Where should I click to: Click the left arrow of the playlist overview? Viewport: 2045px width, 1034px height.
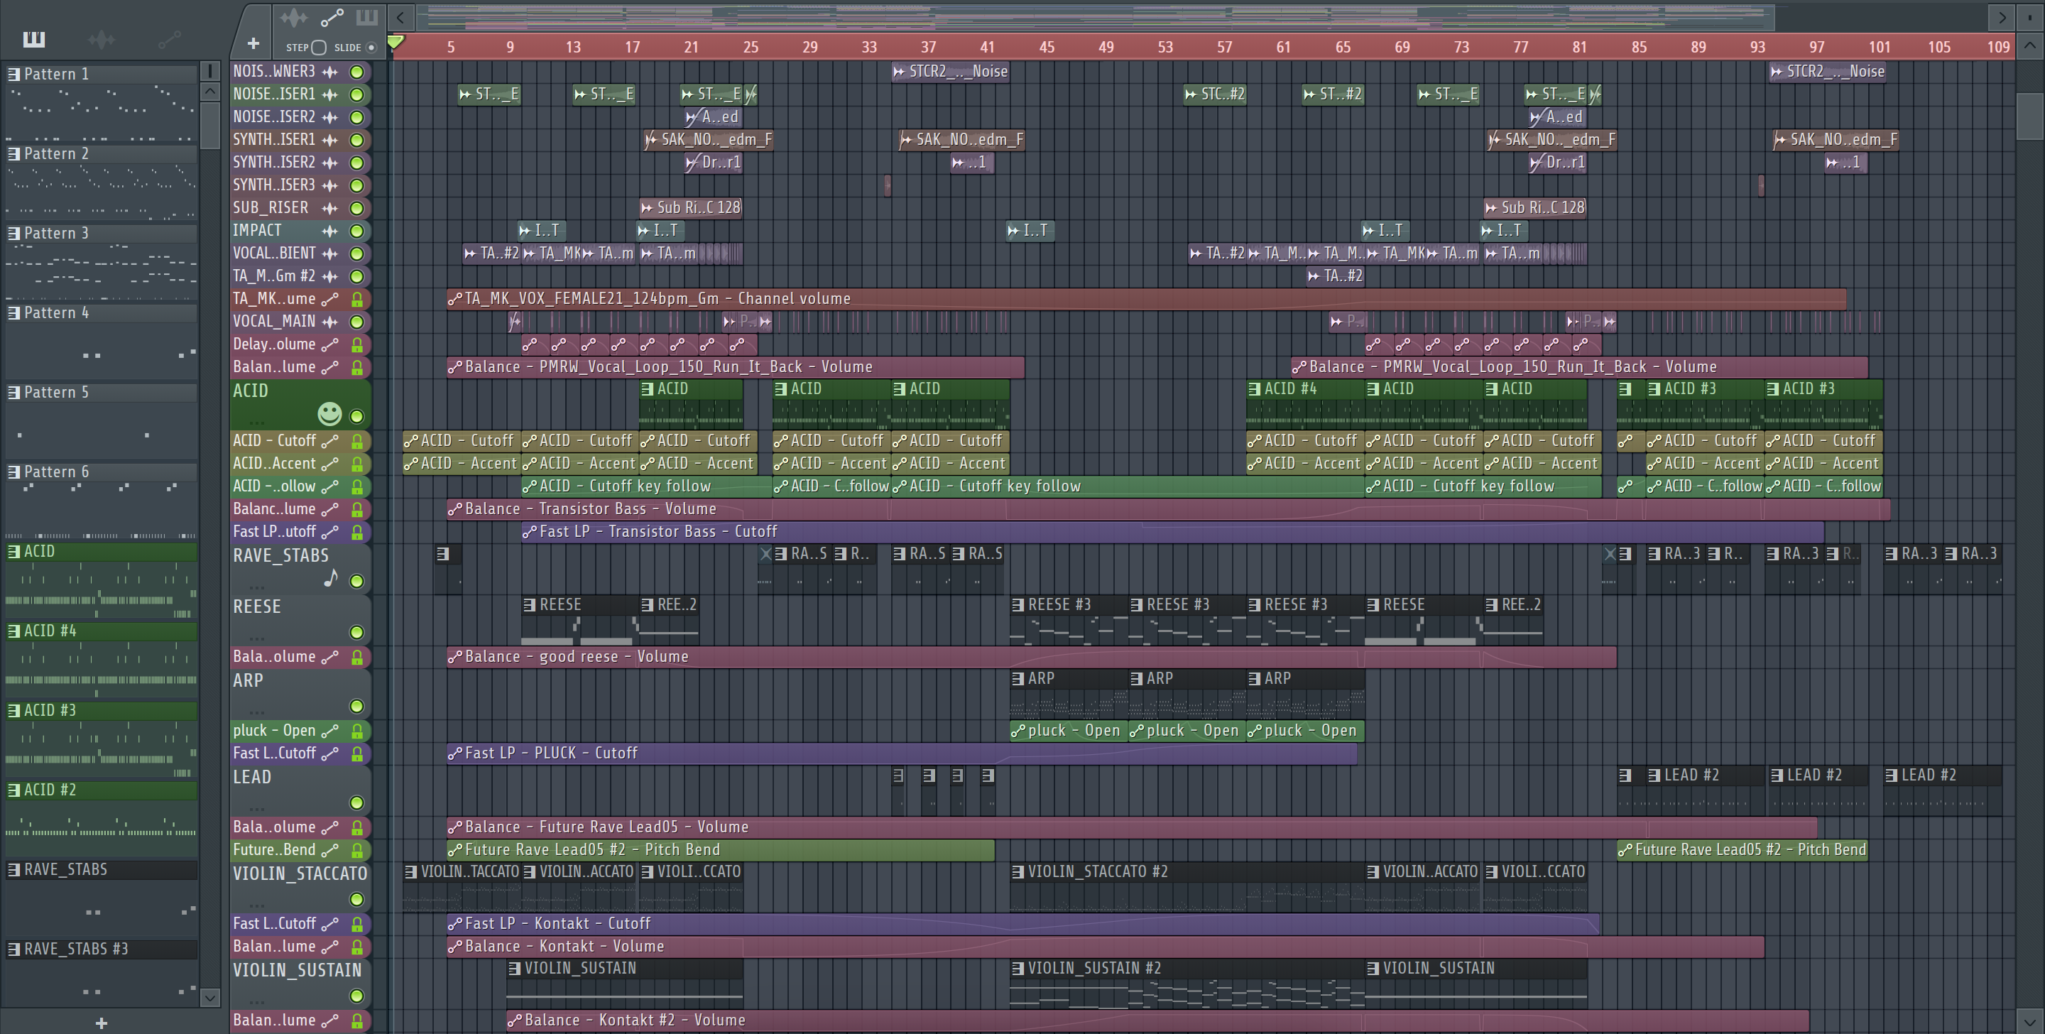coord(401,16)
